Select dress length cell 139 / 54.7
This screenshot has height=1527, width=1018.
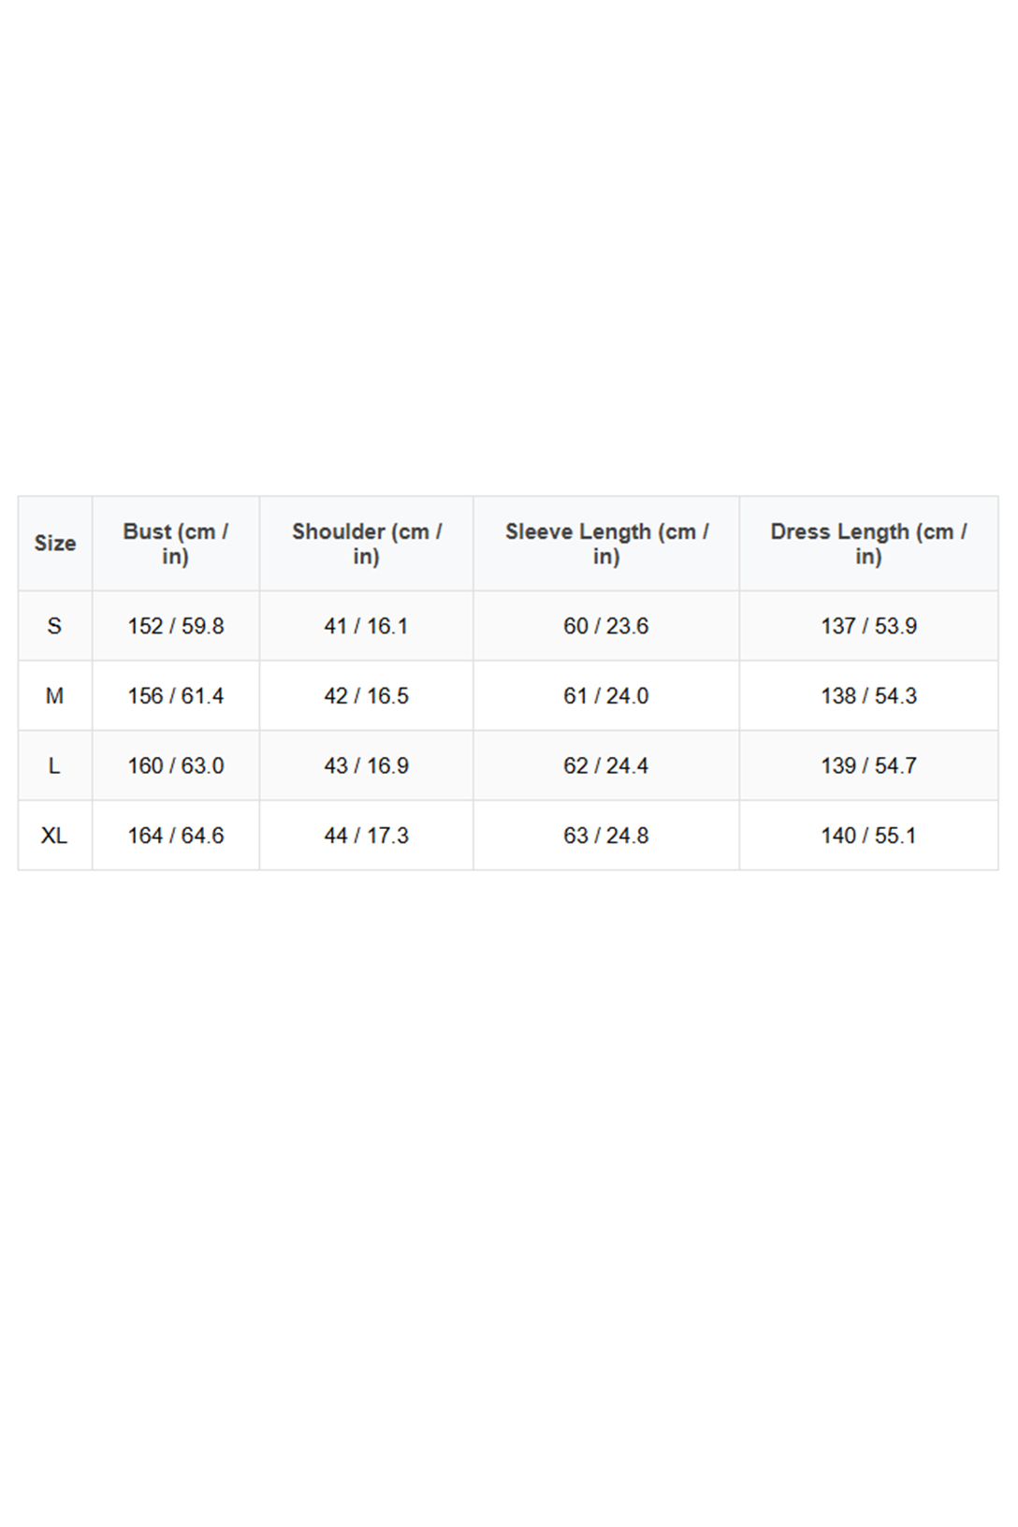[x=868, y=765]
